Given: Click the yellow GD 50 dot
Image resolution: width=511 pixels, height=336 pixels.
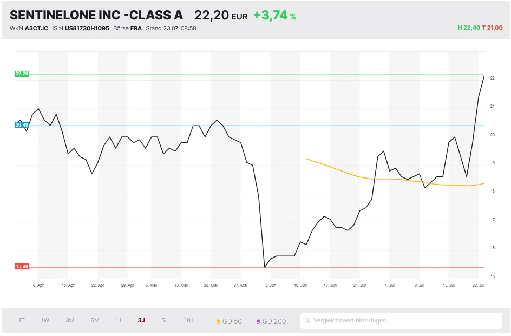Looking at the screenshot, I should (218, 321).
